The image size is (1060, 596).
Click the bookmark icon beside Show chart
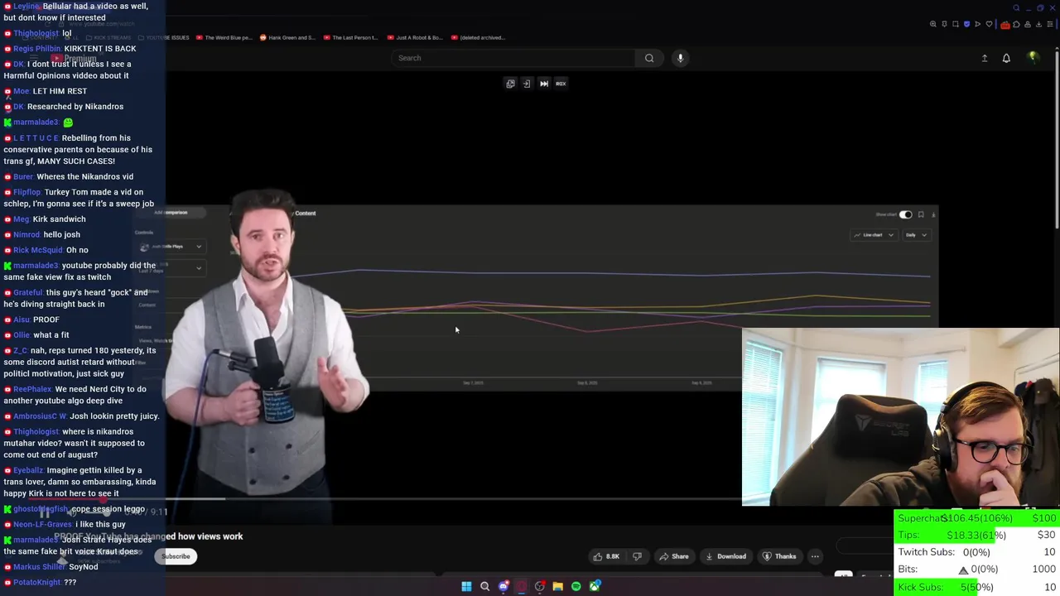tap(921, 214)
